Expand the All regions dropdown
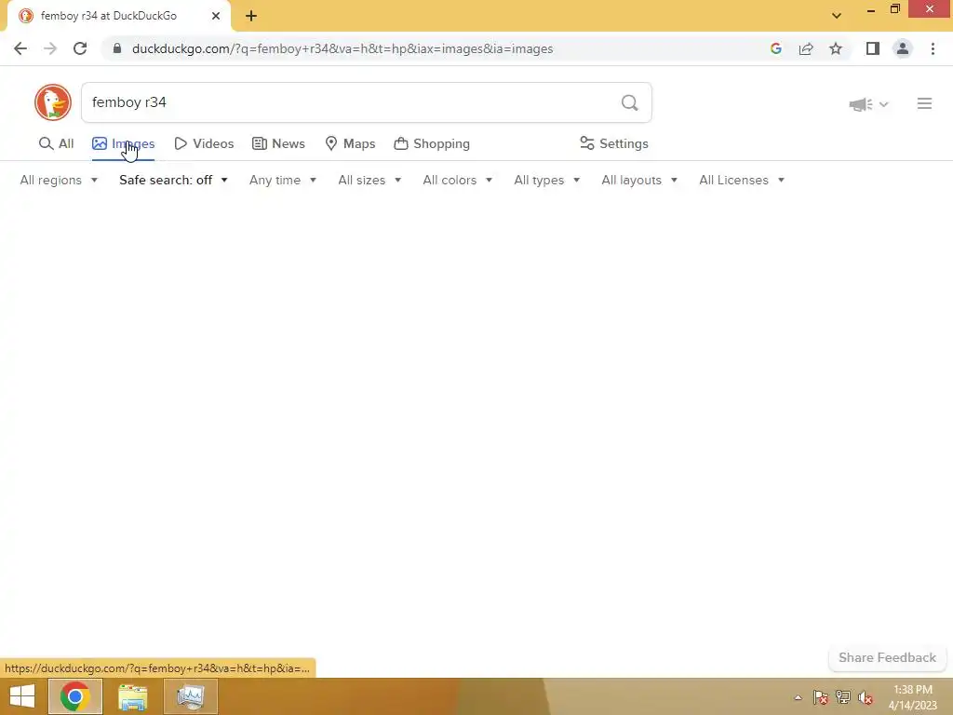953x715 pixels. 59,180
